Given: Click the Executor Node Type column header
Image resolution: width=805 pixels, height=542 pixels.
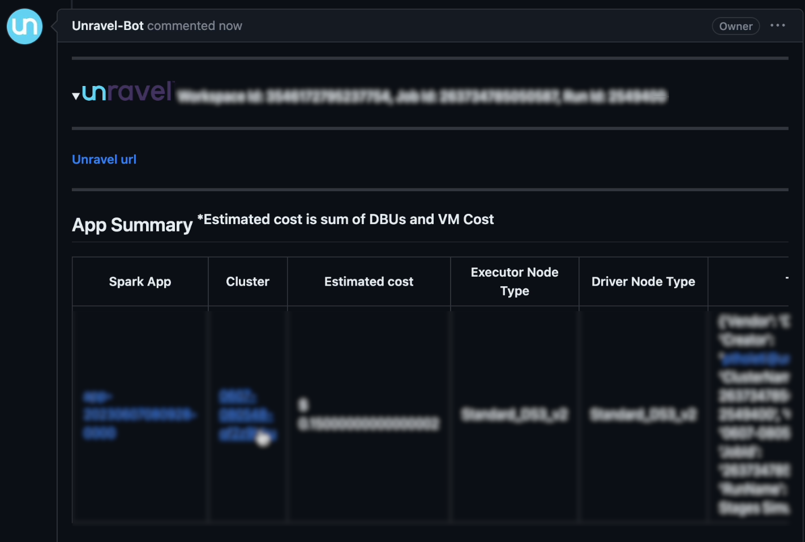Looking at the screenshot, I should click(x=515, y=282).
